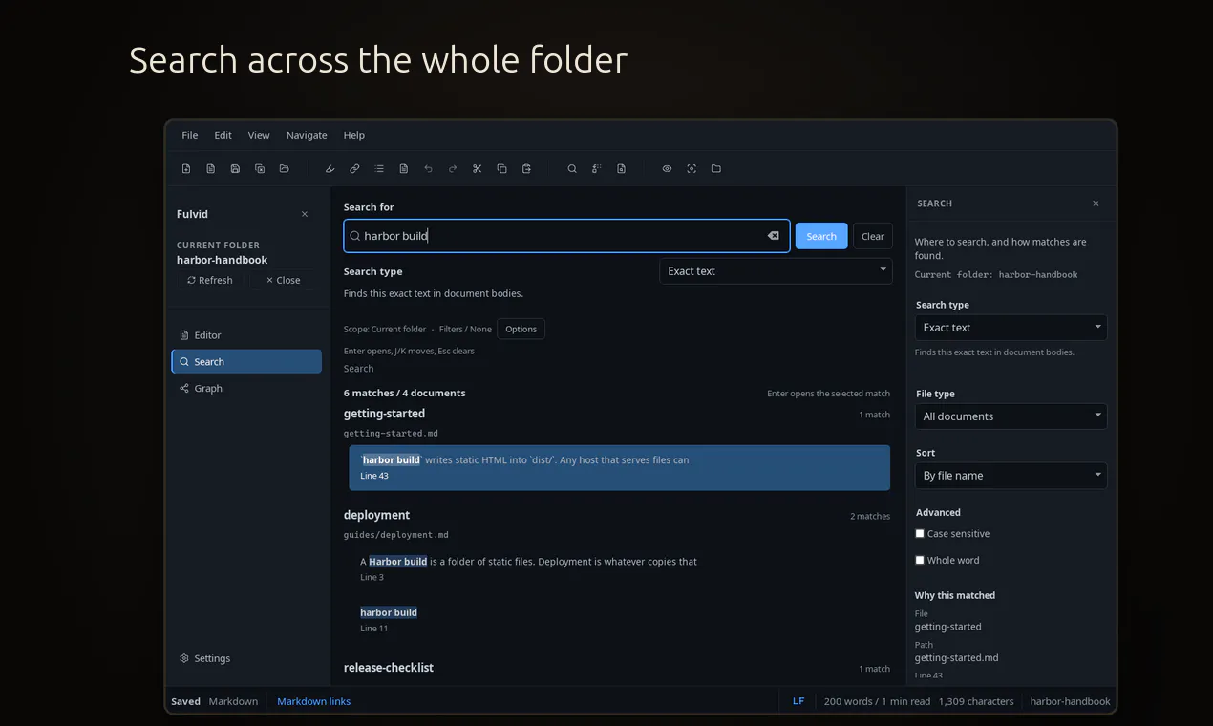The height and width of the screenshot is (726, 1213).
Task: Click the Clear button
Action: [x=873, y=236]
